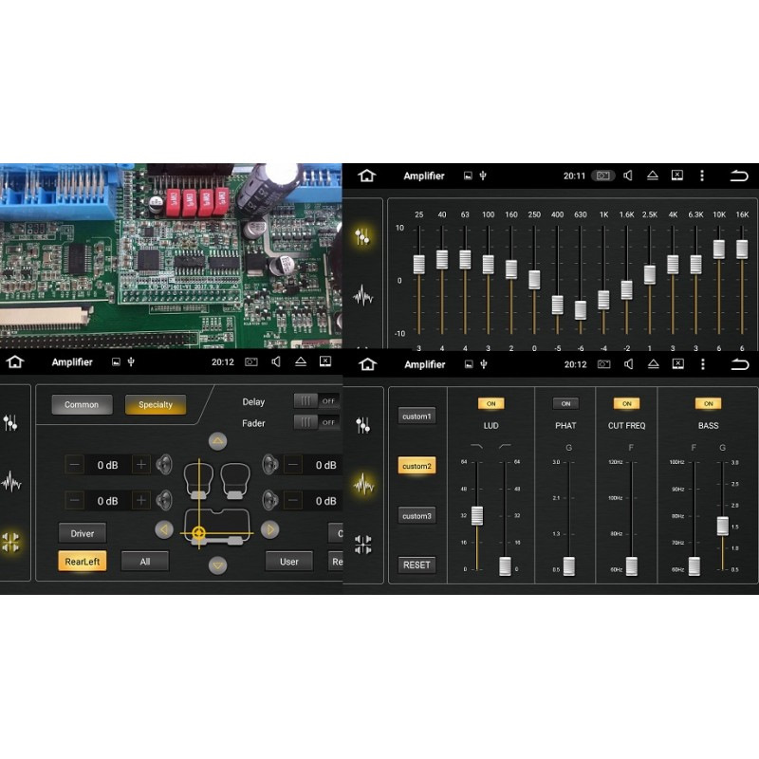Click the 250 Hz equalizer band slider handle
Viewport: 759px width, 759px height.
pos(534,279)
